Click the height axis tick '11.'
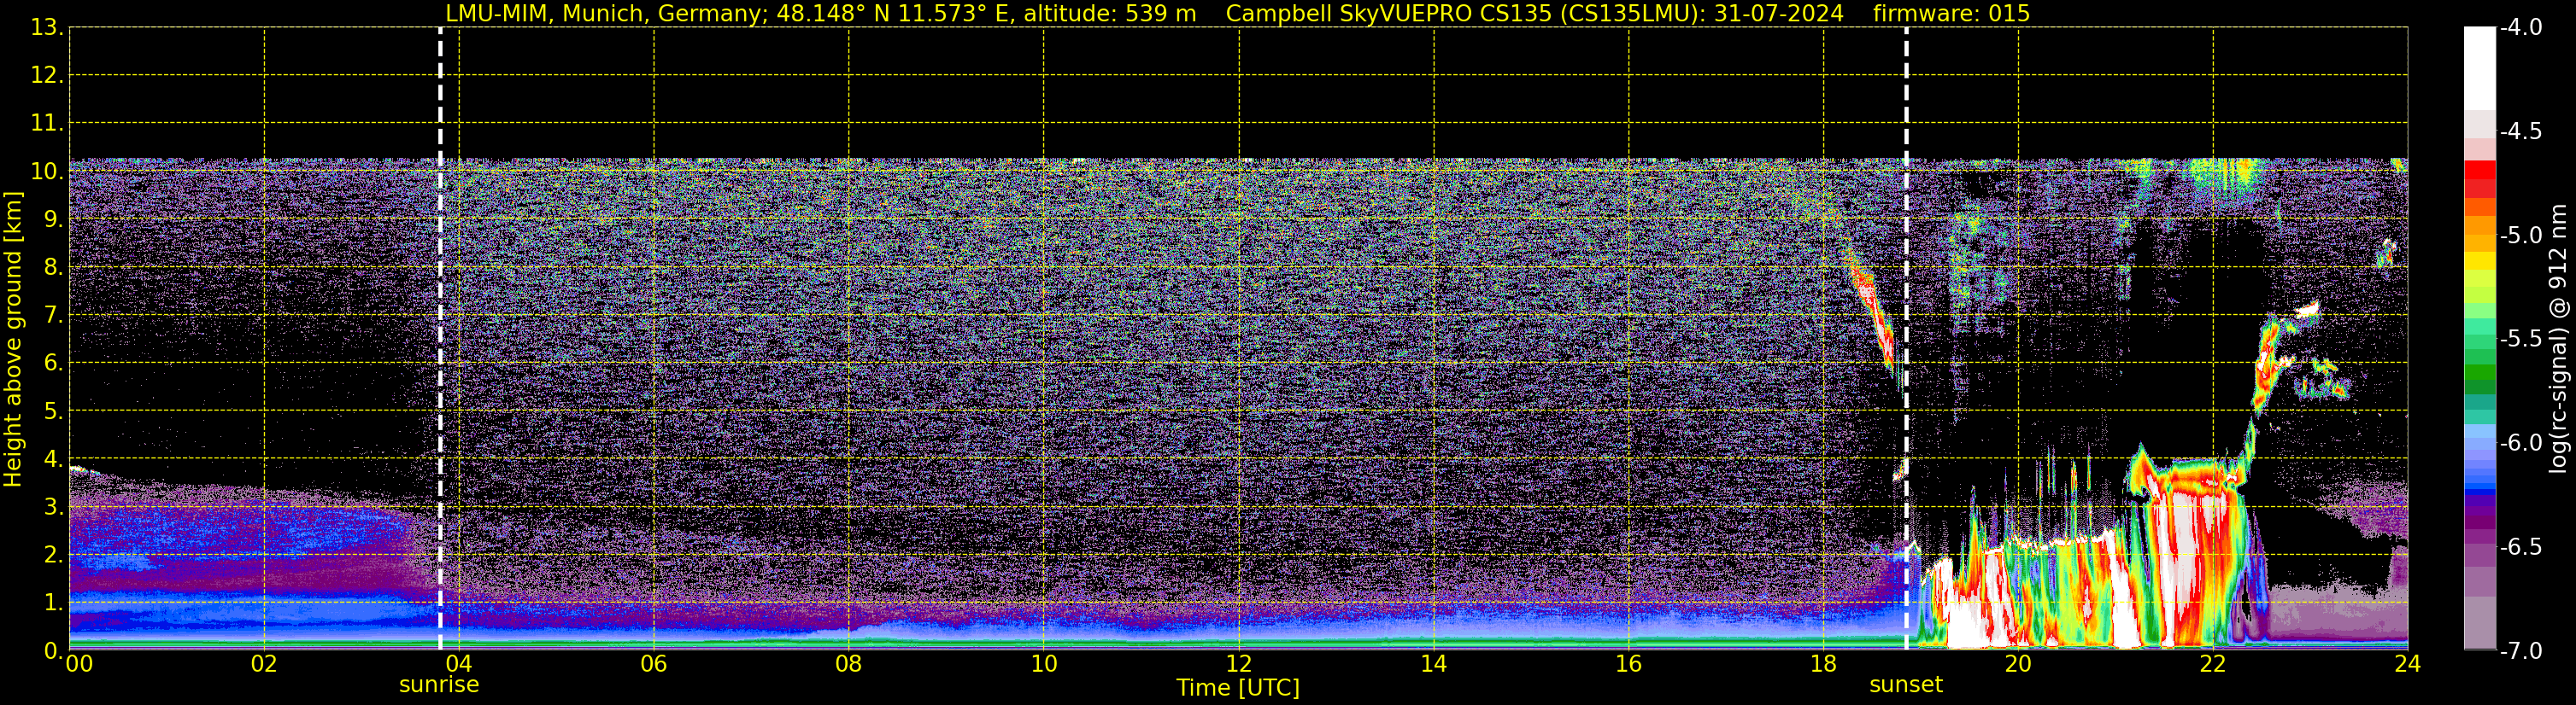This screenshot has height=705, width=2576. coord(47,124)
